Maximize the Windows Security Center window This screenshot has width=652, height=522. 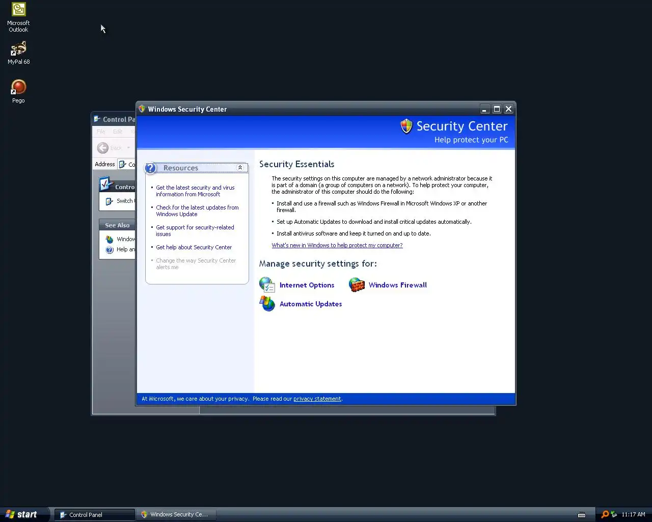[x=497, y=109]
